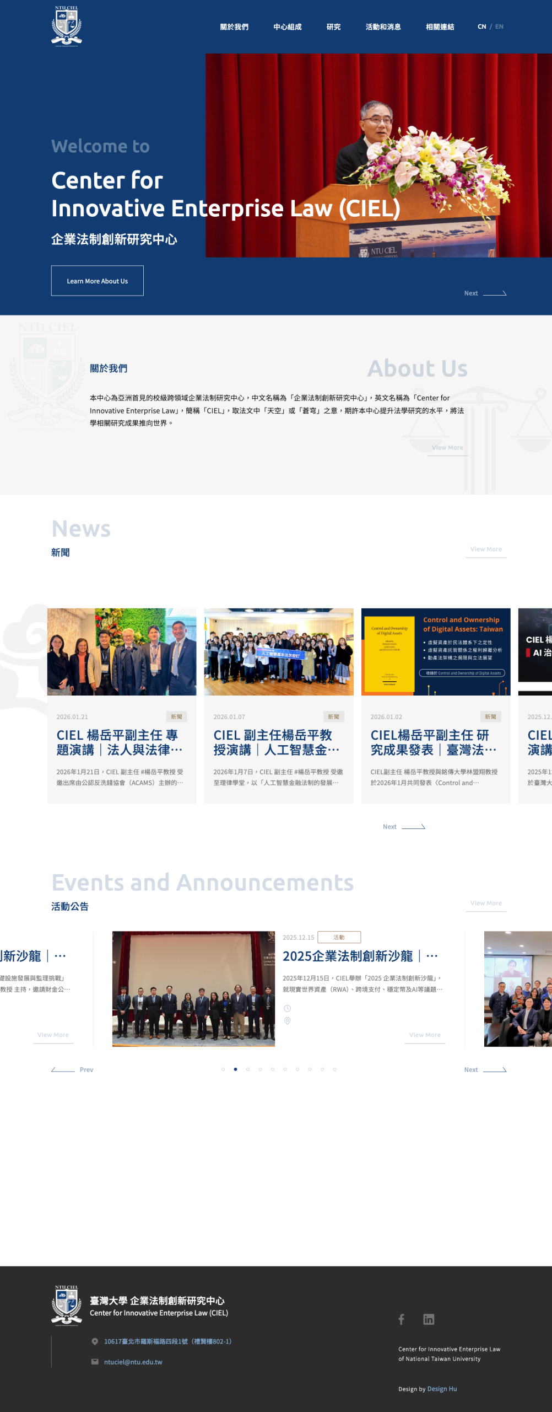Image resolution: width=552 pixels, height=1412 pixels.
Task: Open news headline CIEL 副主任楊岳平教授演講
Action: [x=277, y=742]
